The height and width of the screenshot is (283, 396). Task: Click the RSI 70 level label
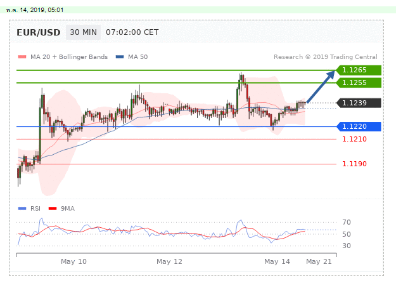coord(347,222)
